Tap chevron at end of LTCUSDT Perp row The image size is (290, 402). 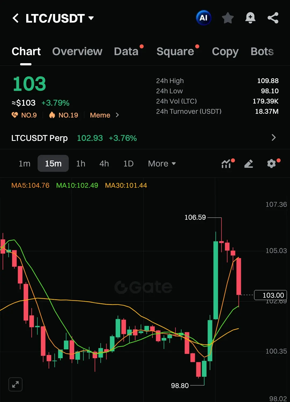click(x=274, y=138)
